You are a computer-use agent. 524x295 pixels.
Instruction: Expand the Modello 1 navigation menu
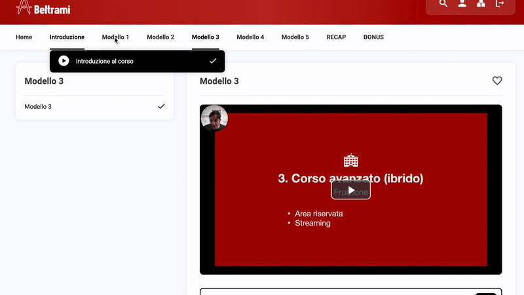coord(115,37)
